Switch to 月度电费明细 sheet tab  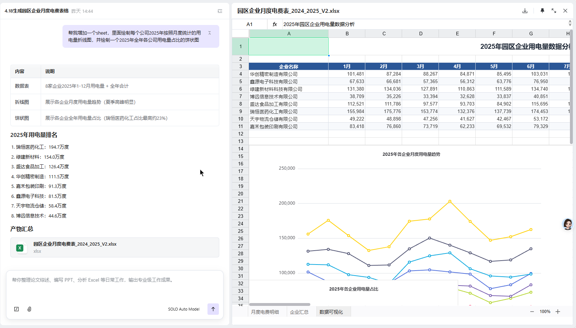coord(265,312)
